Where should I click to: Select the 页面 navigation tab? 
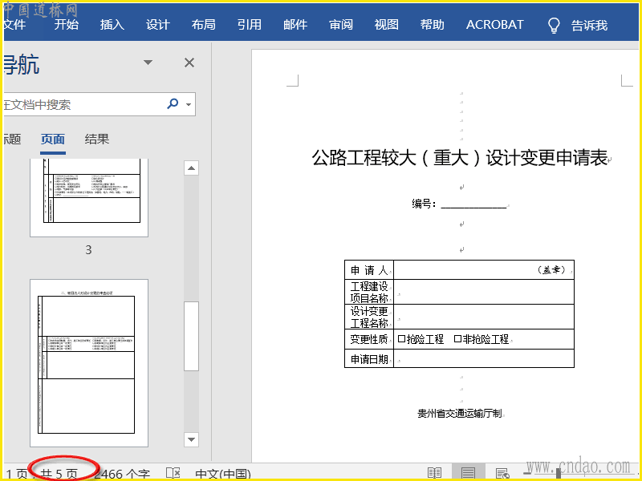click(x=53, y=139)
